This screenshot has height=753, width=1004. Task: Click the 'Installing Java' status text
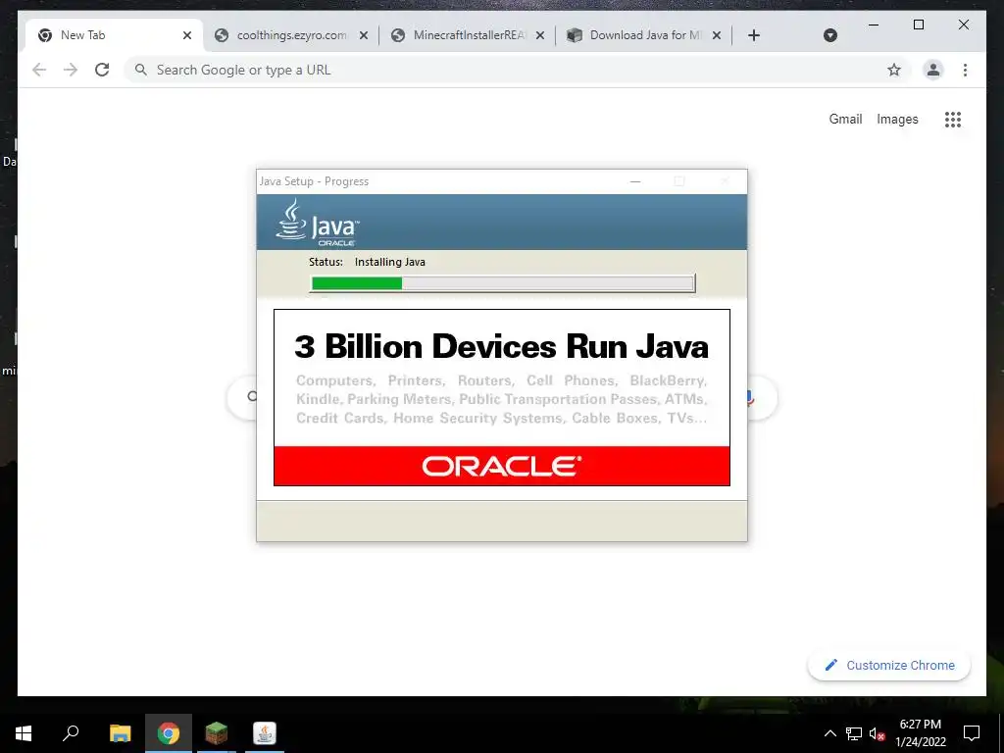point(390,262)
